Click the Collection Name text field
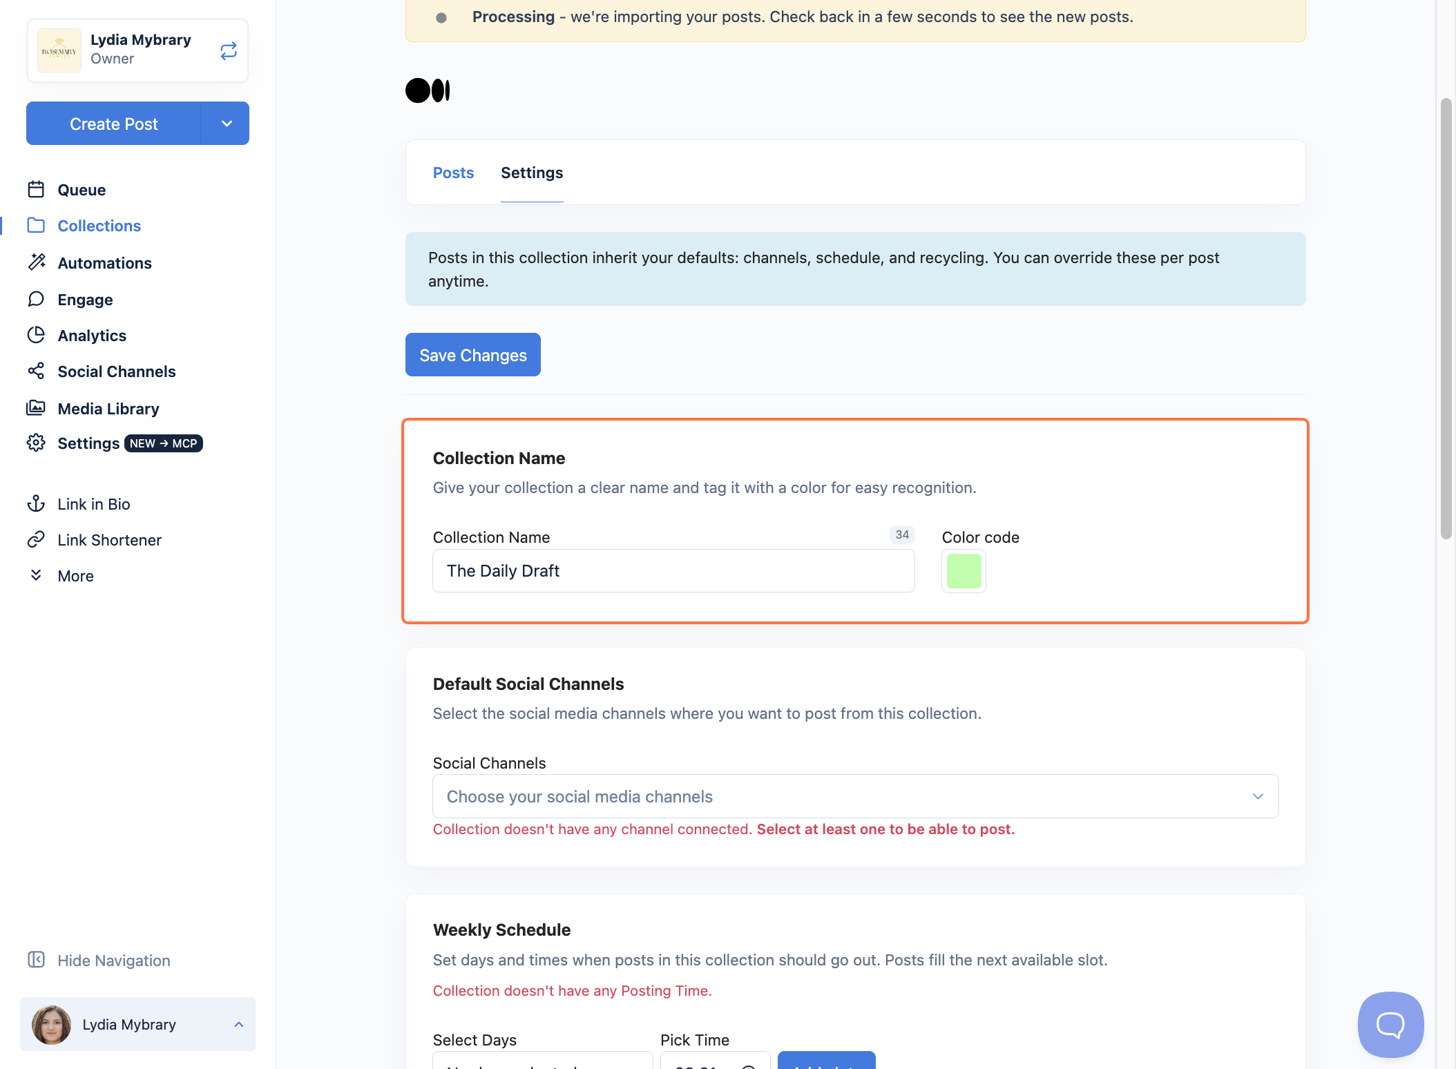The width and height of the screenshot is (1456, 1069). point(673,571)
